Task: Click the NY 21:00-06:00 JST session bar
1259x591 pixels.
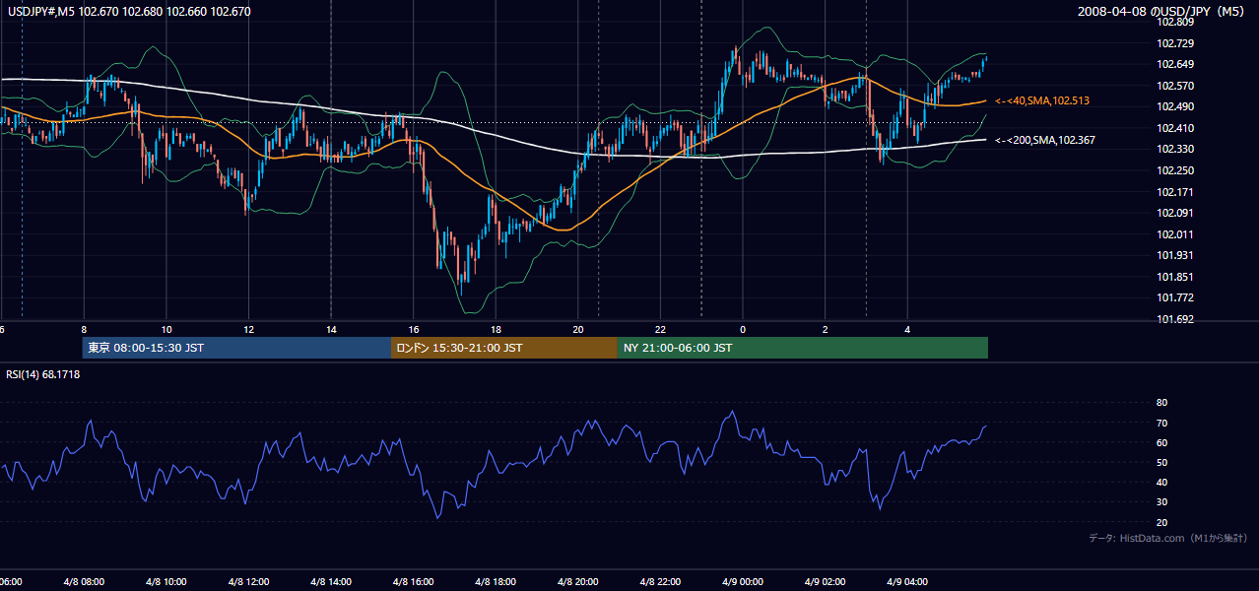Action: point(803,348)
